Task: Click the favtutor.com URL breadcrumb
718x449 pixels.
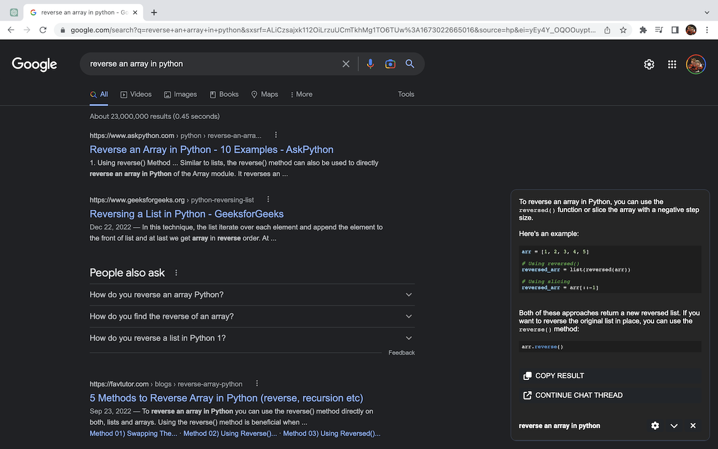Action: tap(166, 384)
